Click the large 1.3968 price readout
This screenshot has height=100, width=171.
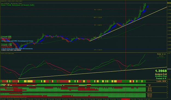point(161,71)
